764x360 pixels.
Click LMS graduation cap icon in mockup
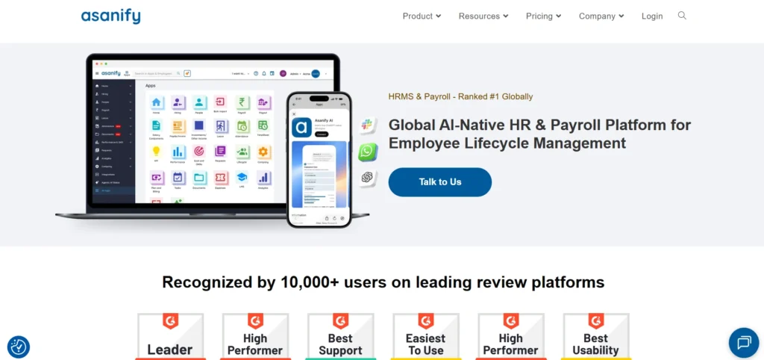pyautogui.click(x=242, y=176)
